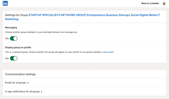The image size is (169, 99).
Task: Click the extended network message description text
Action: tap(41, 32)
